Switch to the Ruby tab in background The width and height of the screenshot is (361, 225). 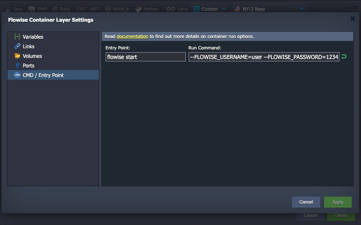coord(62,9)
